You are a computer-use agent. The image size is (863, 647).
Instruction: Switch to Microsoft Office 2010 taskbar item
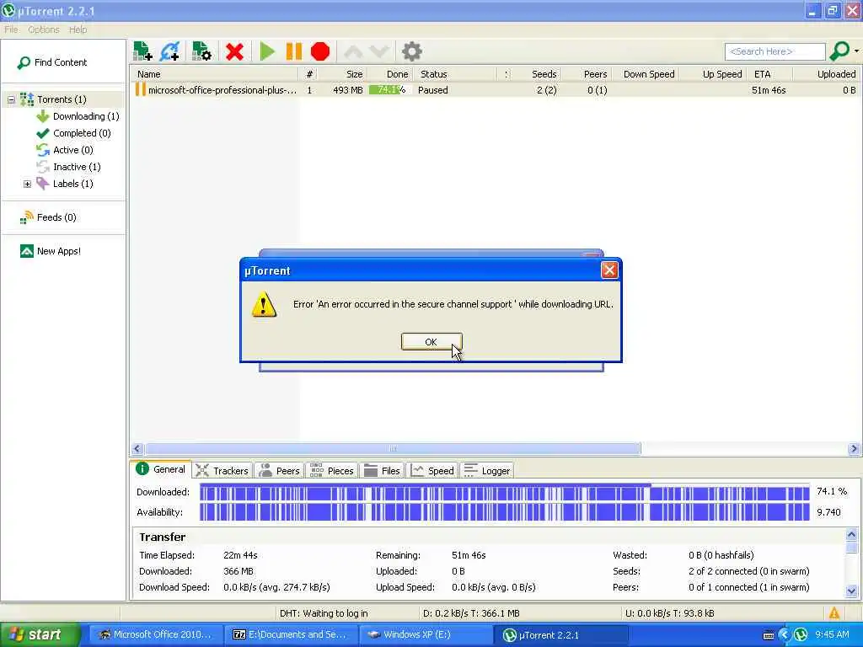coord(155,634)
